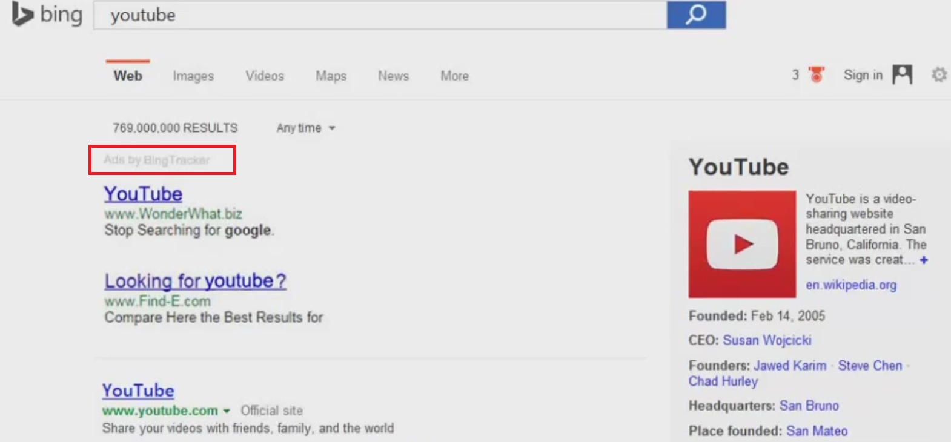
Task: Click en.wikipedia.org source link
Action: pyautogui.click(x=851, y=285)
